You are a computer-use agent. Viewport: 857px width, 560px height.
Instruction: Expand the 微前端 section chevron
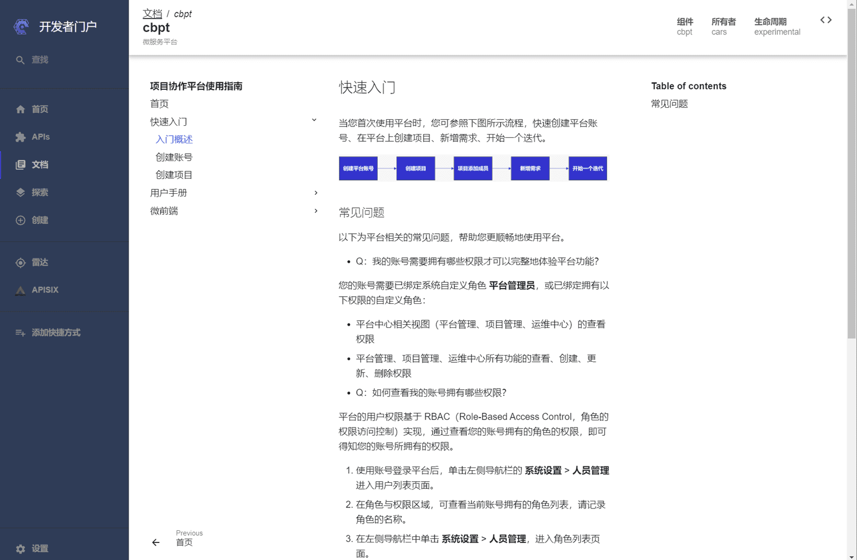[x=316, y=211]
